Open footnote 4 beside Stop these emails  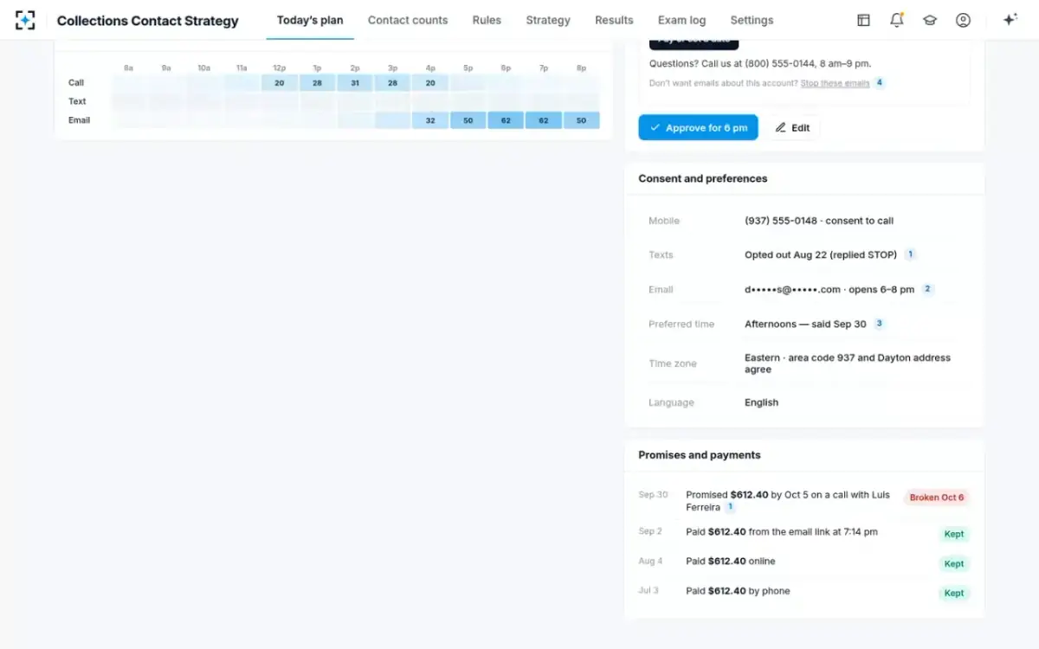click(x=880, y=83)
